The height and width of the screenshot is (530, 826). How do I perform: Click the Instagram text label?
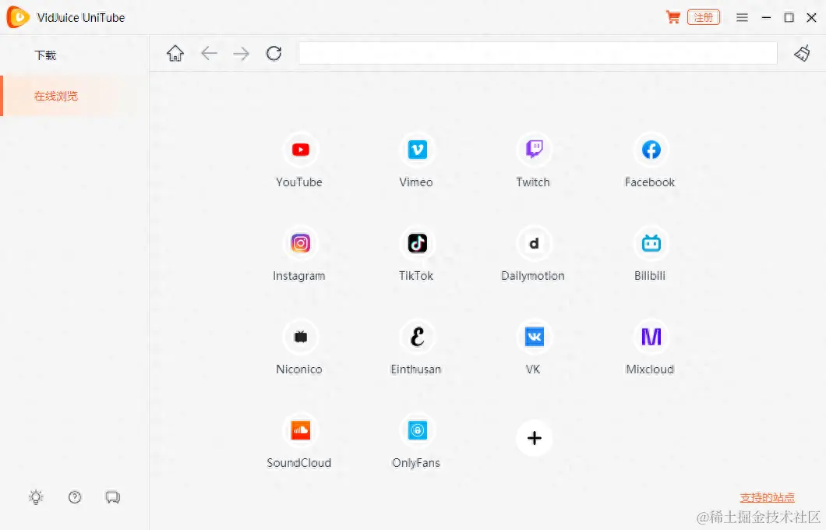pyautogui.click(x=299, y=276)
